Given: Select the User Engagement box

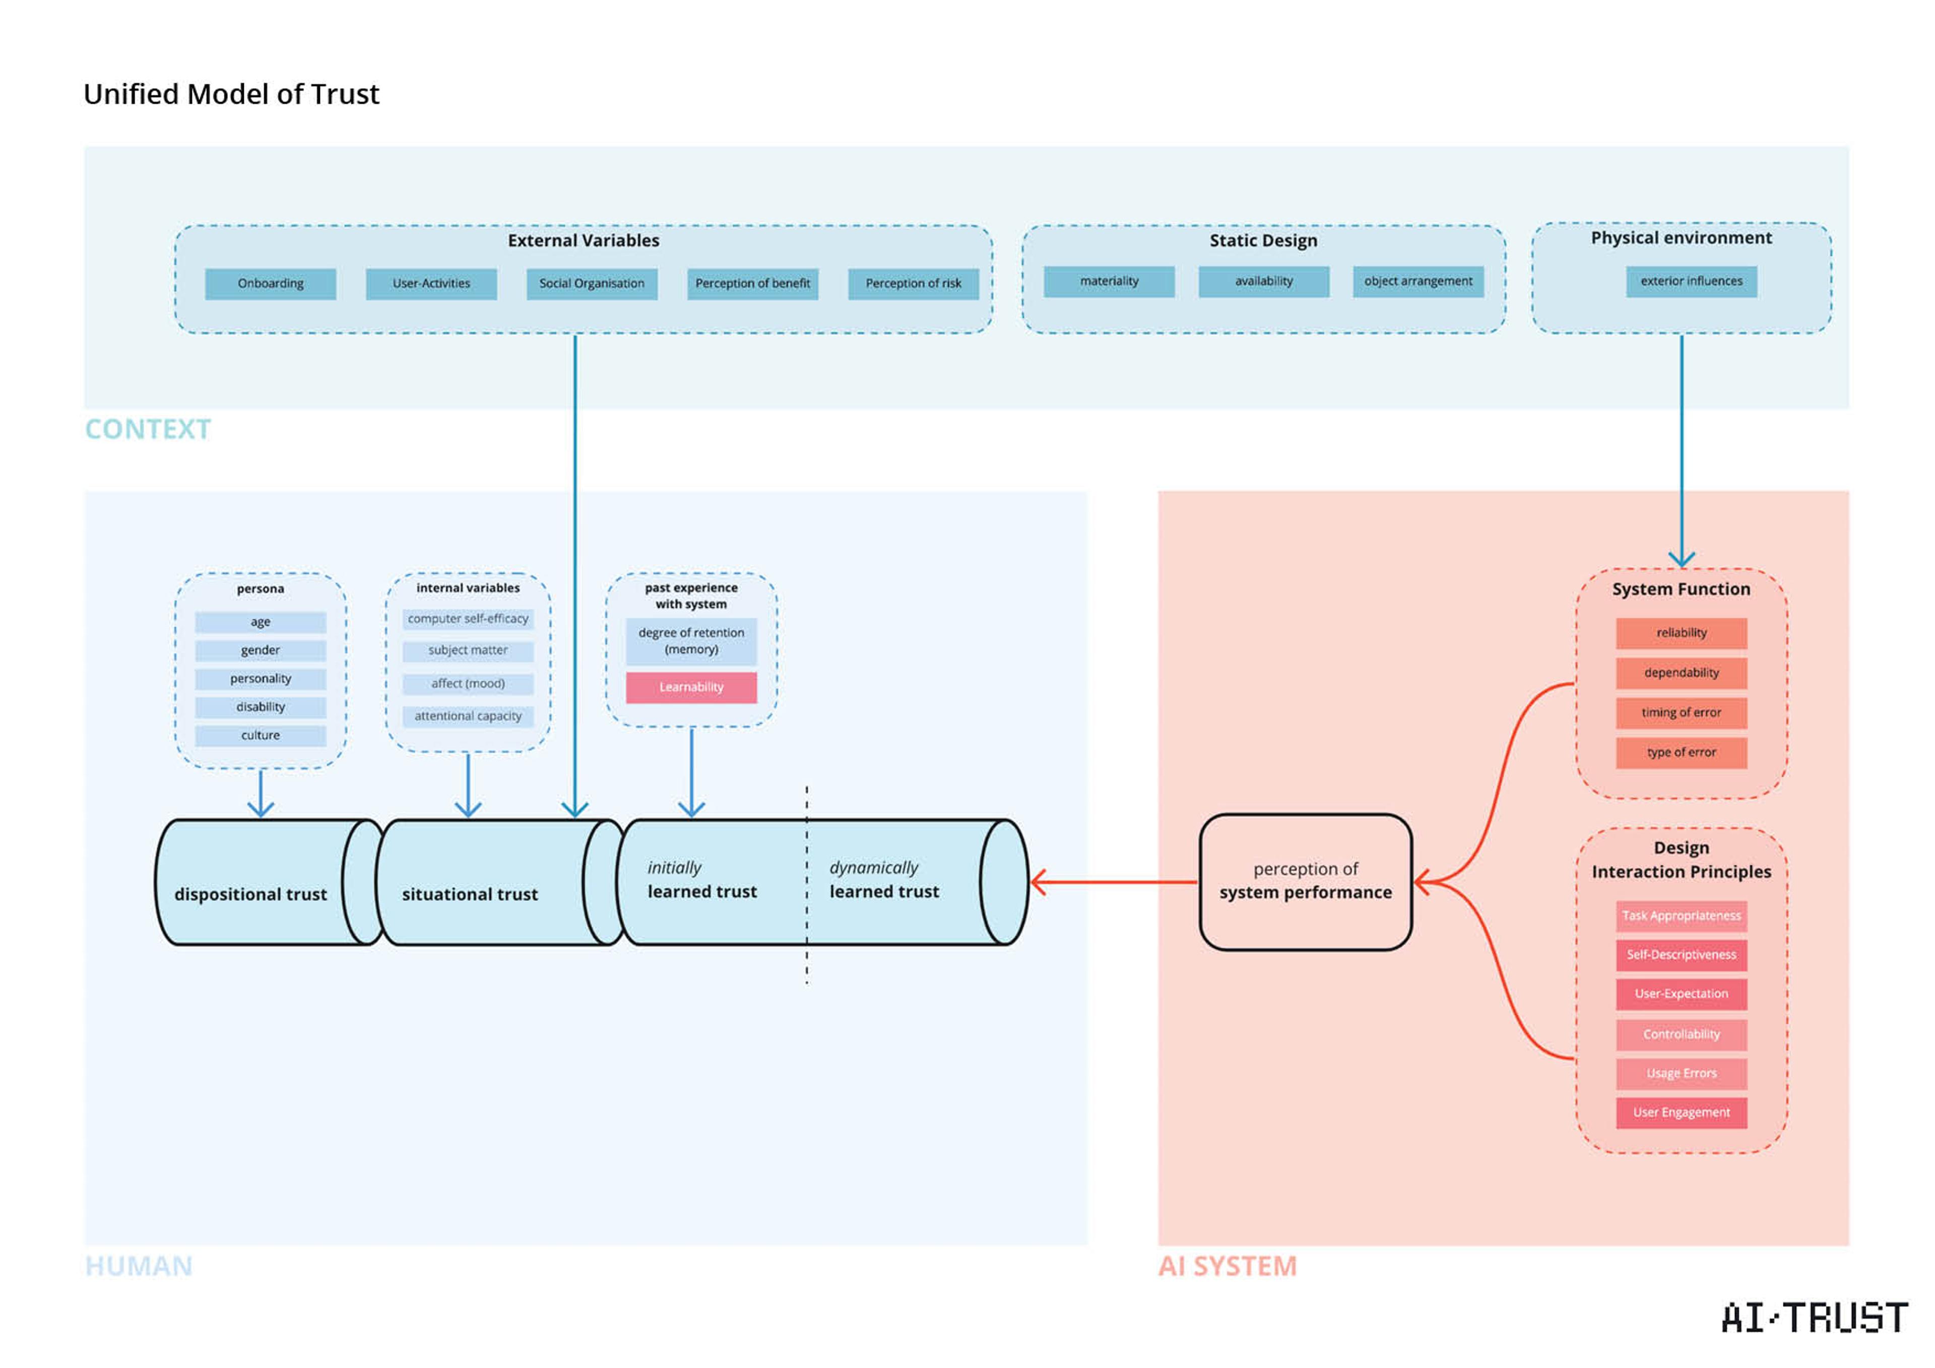Looking at the screenshot, I should pyautogui.click(x=1681, y=1112).
